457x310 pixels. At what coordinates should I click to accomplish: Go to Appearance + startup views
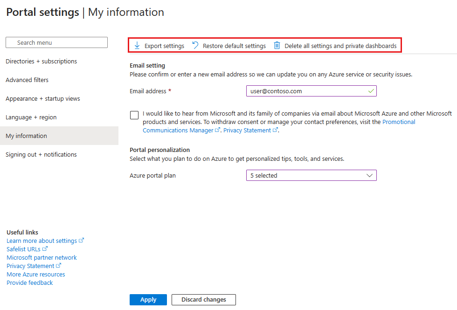(43, 98)
